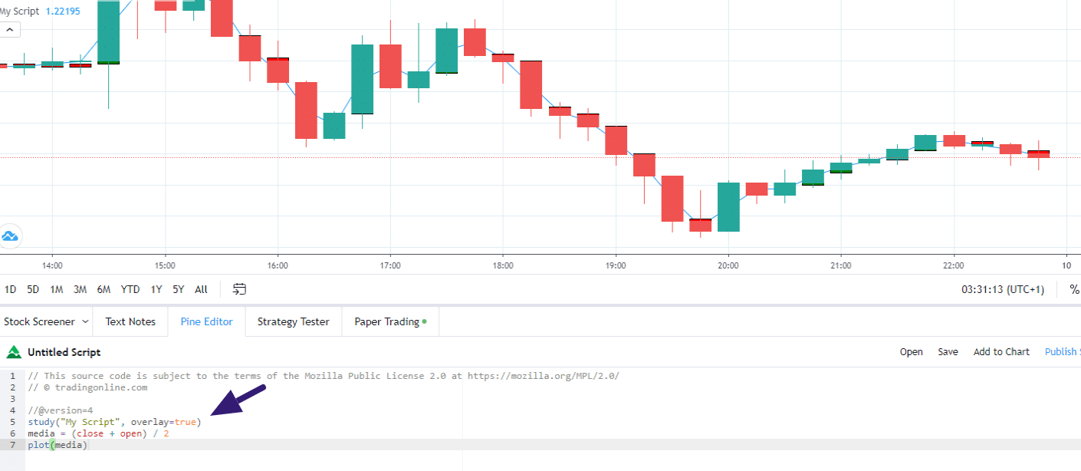Screen dimensions: 1081x471
Task: Click the My Script indicator label
Action: click(19, 12)
